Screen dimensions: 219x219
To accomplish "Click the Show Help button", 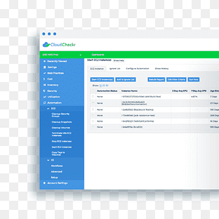I will point(119,60).
